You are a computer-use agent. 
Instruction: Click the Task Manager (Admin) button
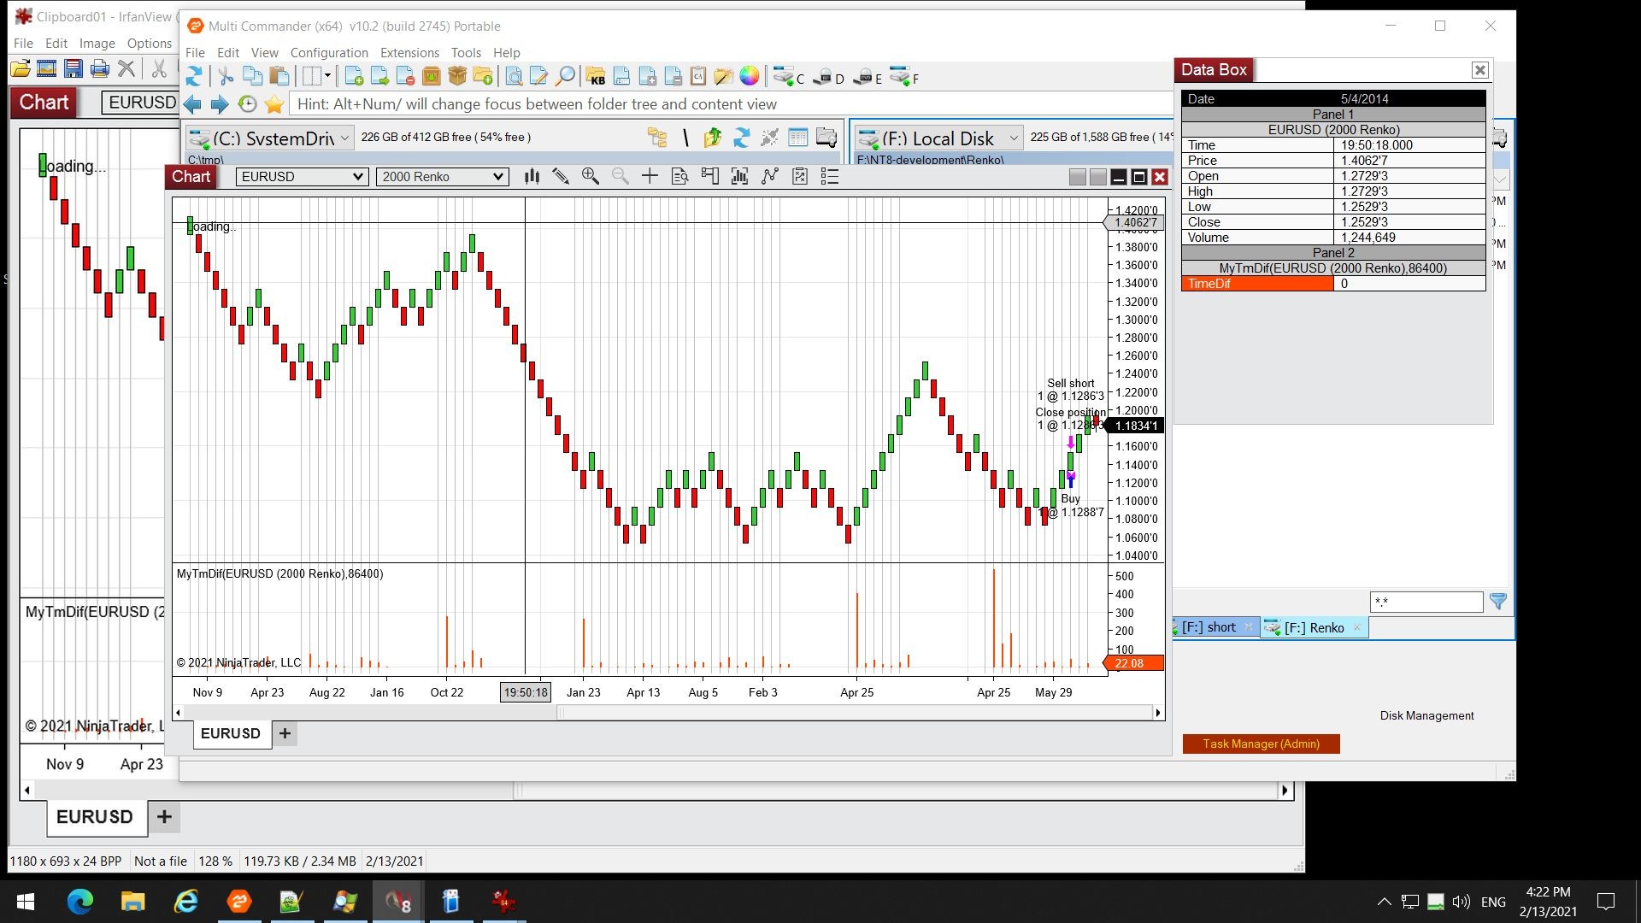[1261, 744]
